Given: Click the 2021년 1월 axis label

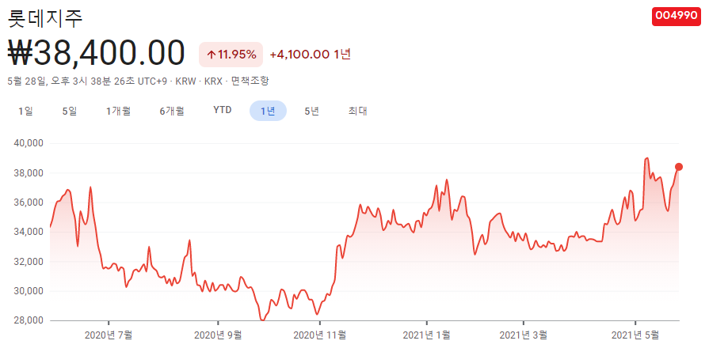Looking at the screenshot, I should [x=426, y=335].
